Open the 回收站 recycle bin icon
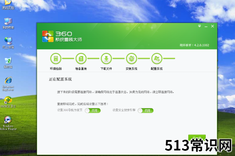This screenshot has width=235, height=156. pos(8,63)
